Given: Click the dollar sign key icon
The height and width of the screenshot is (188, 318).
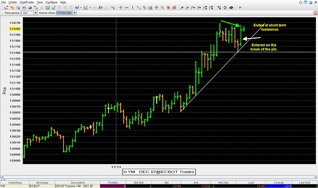Looking at the screenshot, I should tap(112, 8).
